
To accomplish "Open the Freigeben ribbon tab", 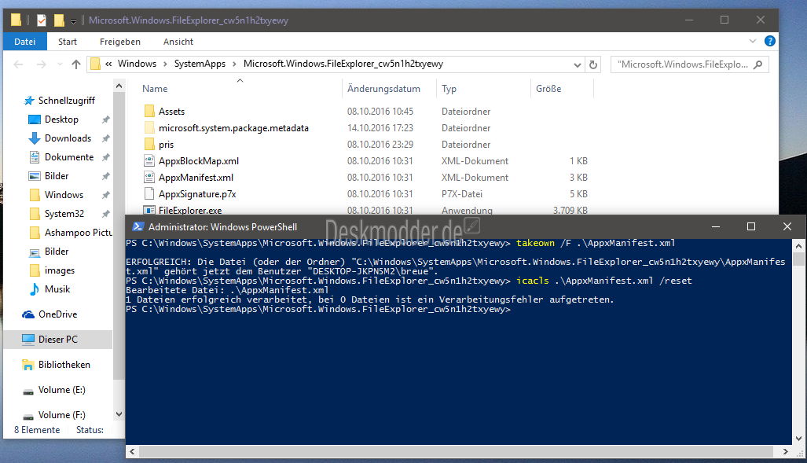I will tap(120, 42).
